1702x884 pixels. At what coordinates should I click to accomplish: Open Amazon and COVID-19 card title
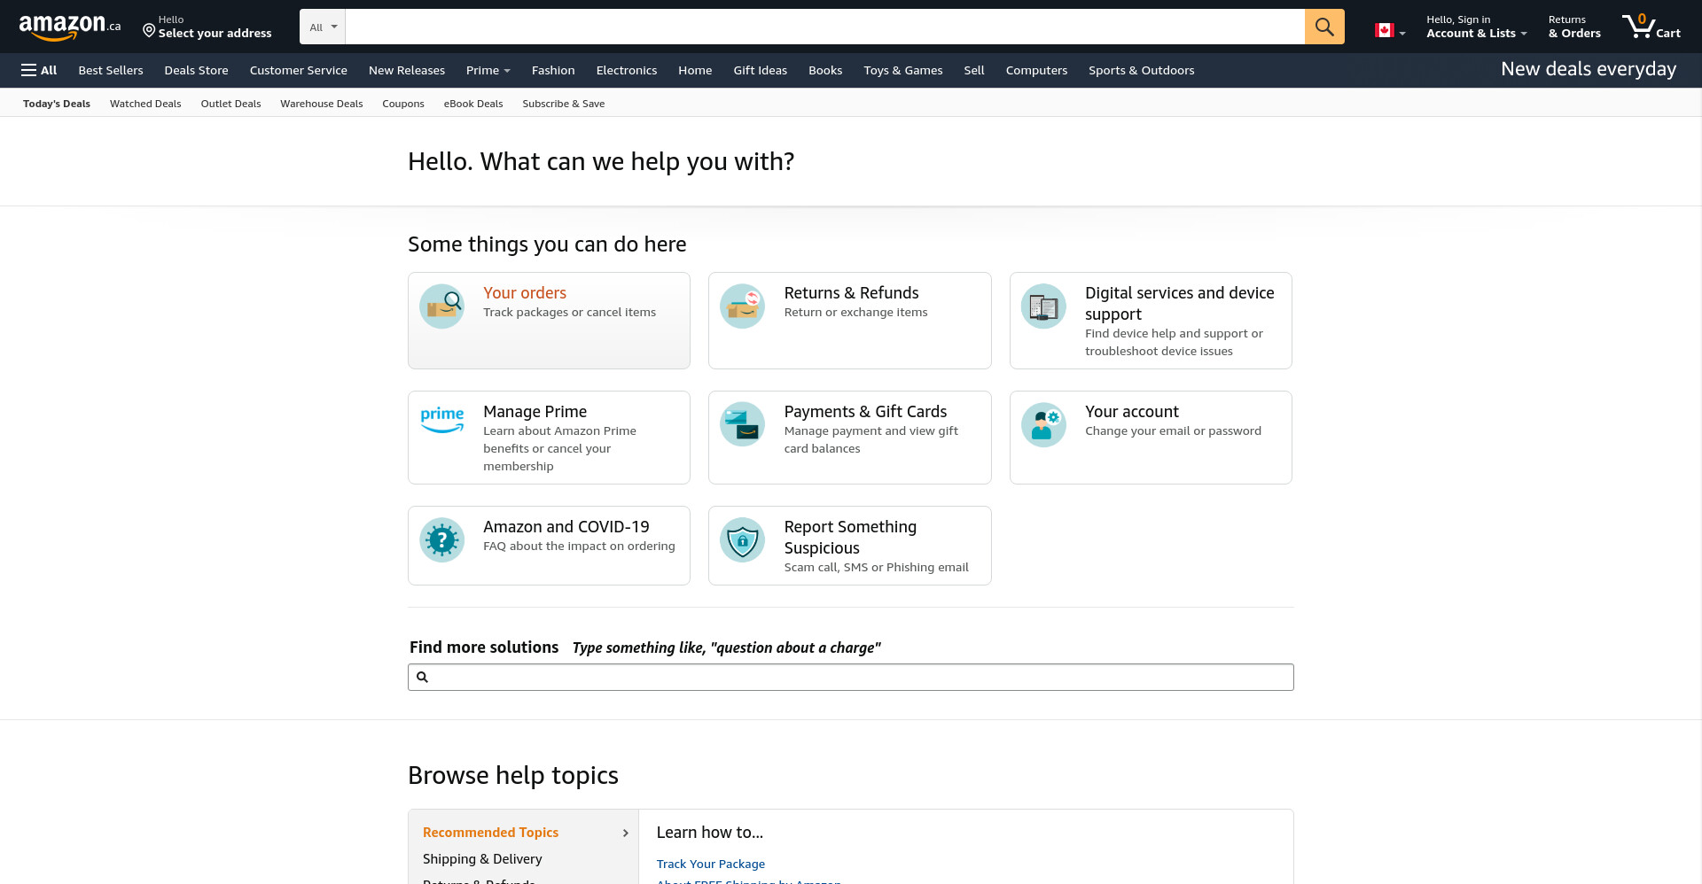click(566, 527)
